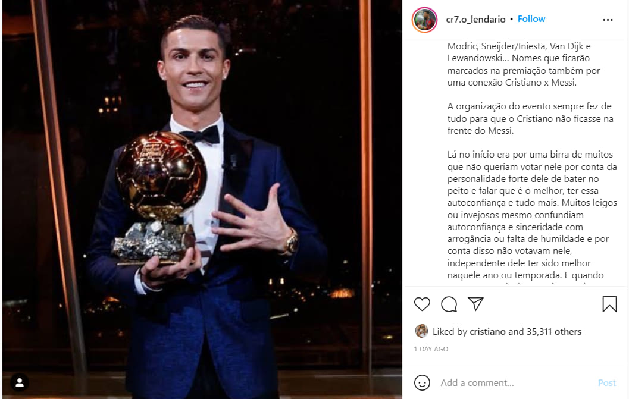Open the 1 DAY AGO timestamp

point(431,349)
